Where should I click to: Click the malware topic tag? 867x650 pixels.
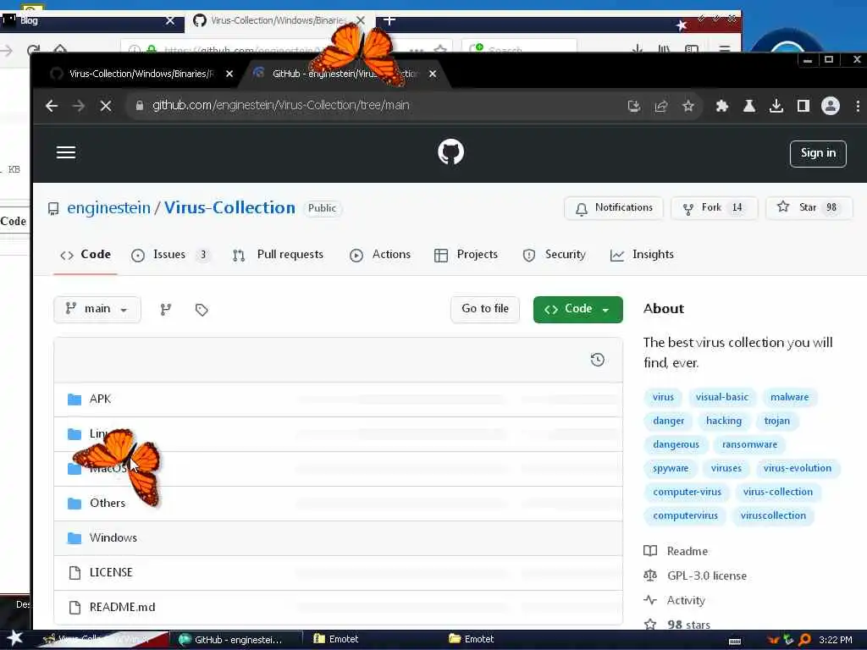point(790,397)
